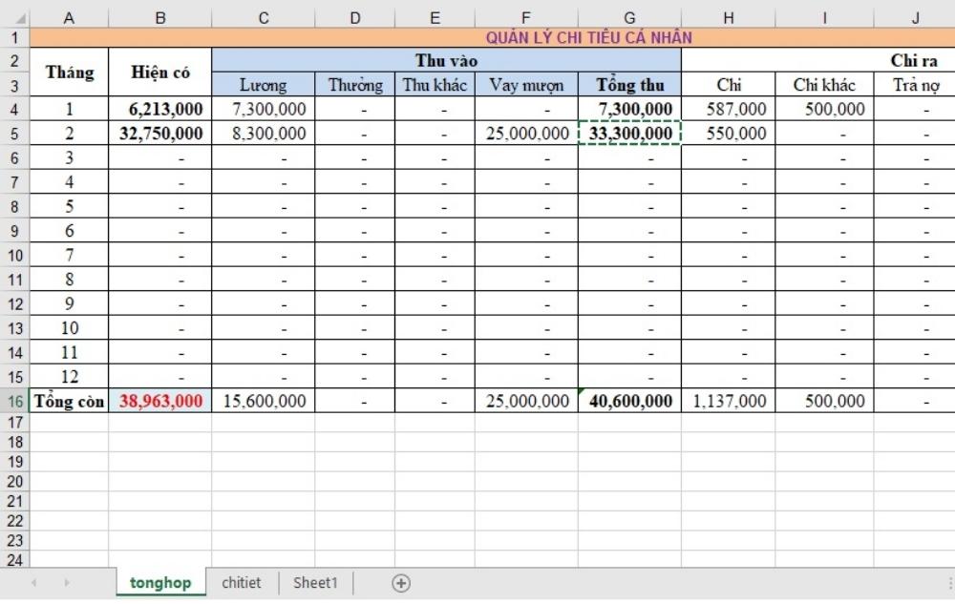Click the Thưởng column heading

click(x=355, y=85)
